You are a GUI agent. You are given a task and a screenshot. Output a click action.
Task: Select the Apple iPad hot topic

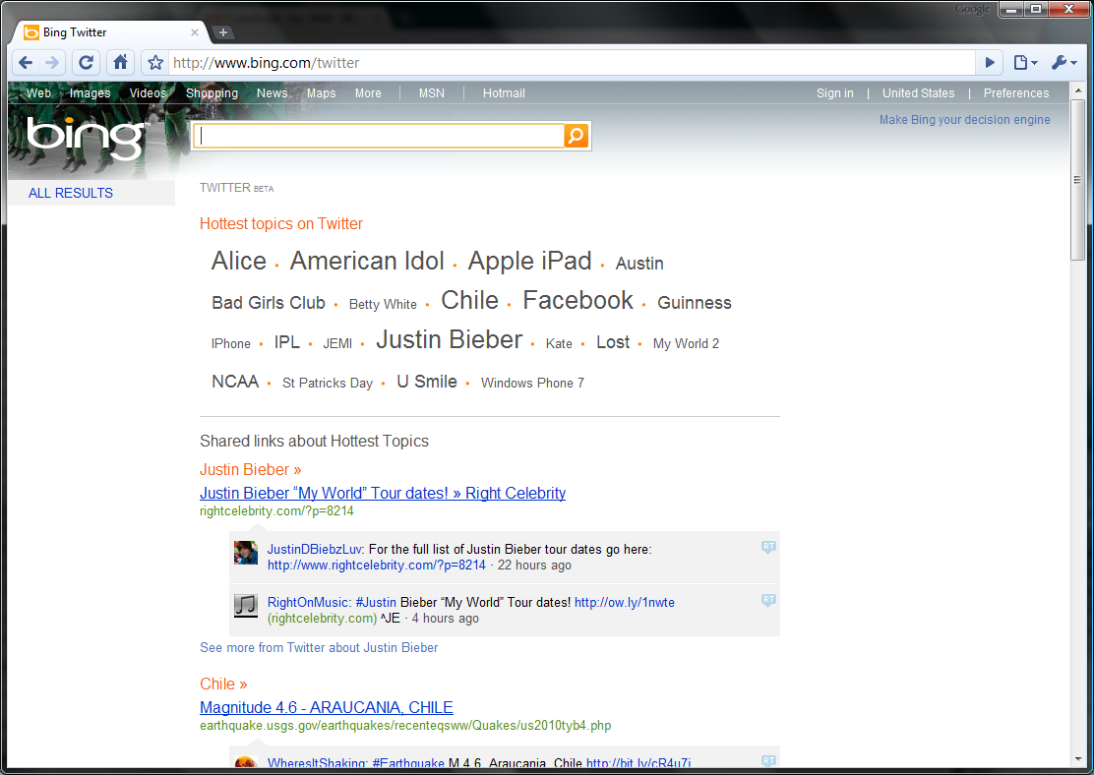tap(529, 261)
